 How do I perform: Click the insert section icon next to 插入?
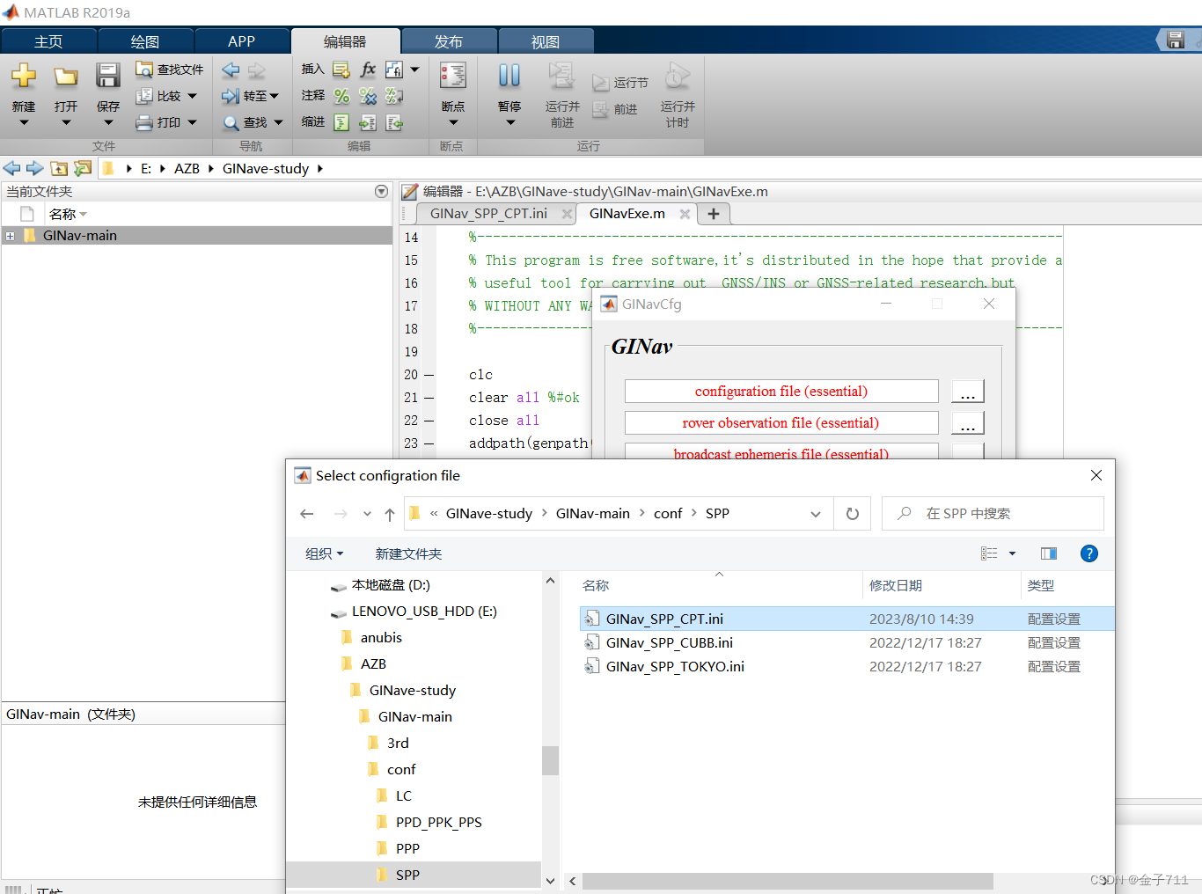[x=341, y=70]
